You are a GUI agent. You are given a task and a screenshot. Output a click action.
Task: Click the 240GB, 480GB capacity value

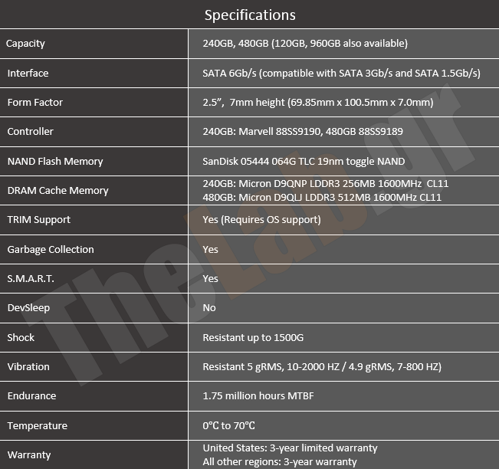(304, 44)
